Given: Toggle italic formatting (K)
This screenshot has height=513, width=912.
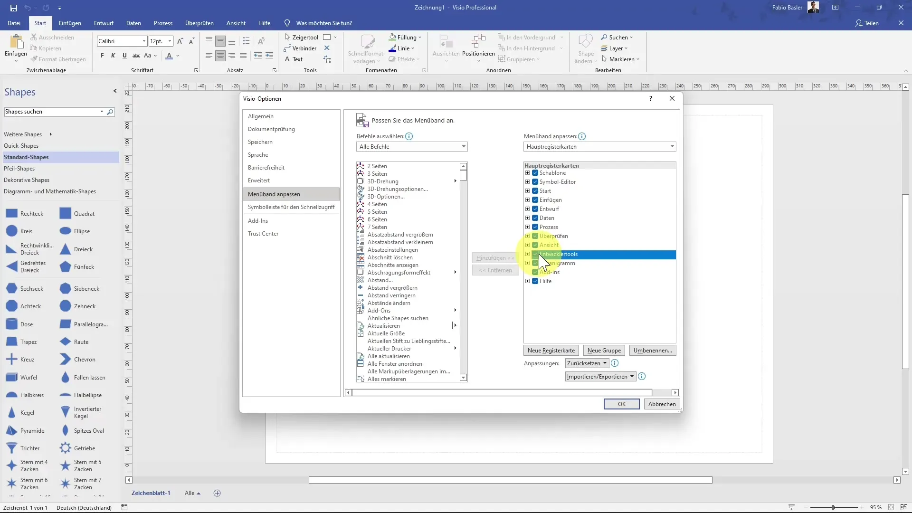Looking at the screenshot, I should point(113,56).
